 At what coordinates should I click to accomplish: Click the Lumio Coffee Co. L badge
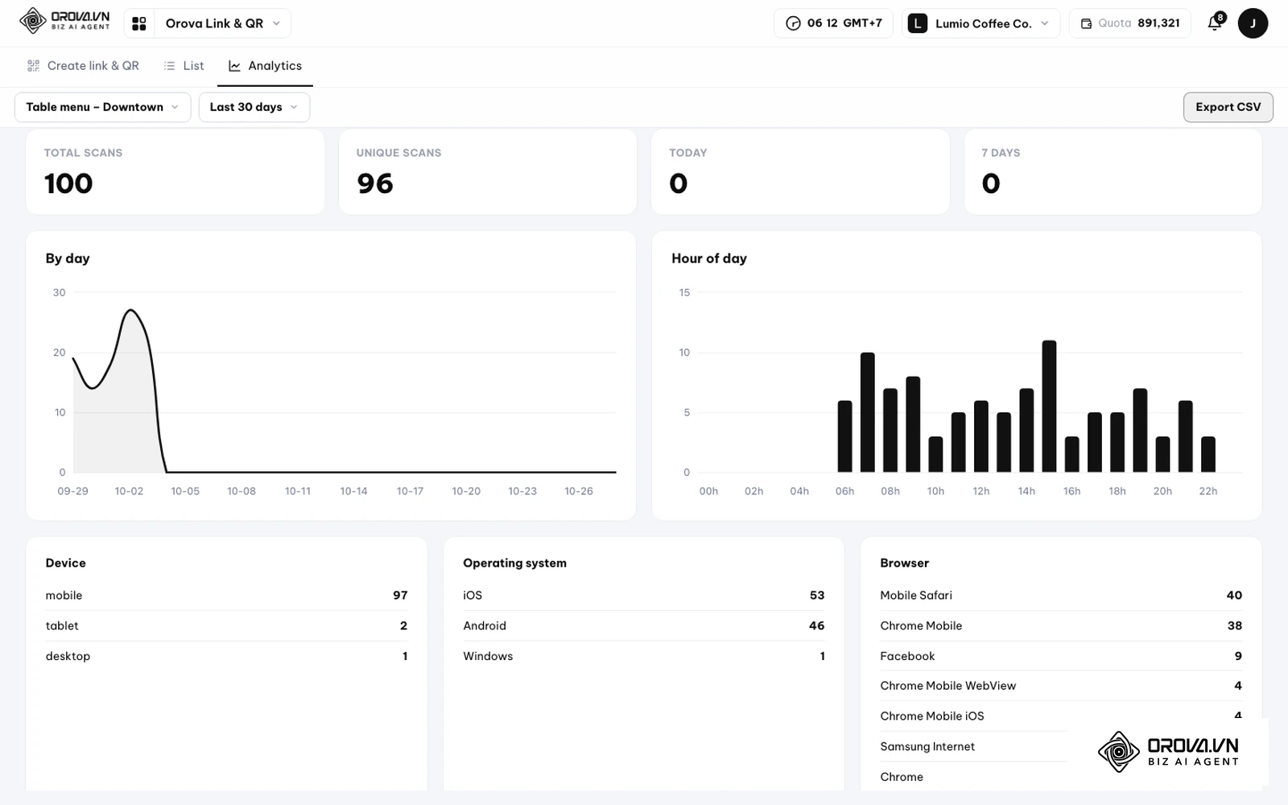[917, 23]
